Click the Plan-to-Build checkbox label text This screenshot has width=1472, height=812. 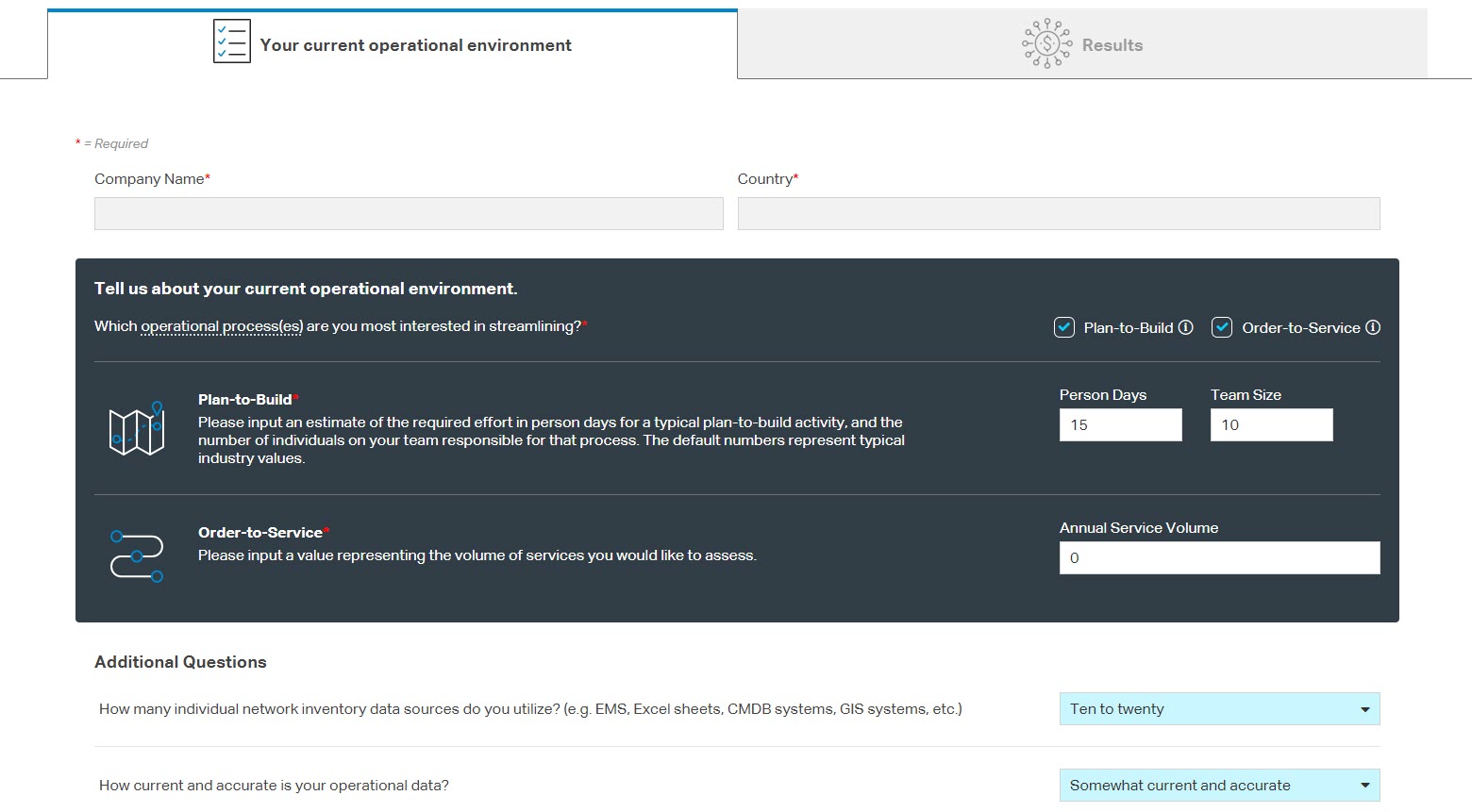[1128, 328]
